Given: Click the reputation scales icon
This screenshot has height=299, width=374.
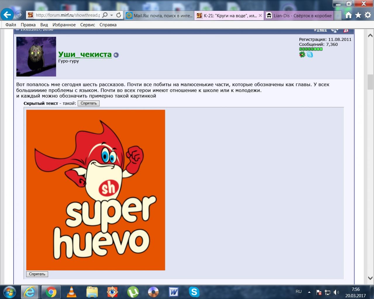Looking at the screenshot, I should pos(335,30).
